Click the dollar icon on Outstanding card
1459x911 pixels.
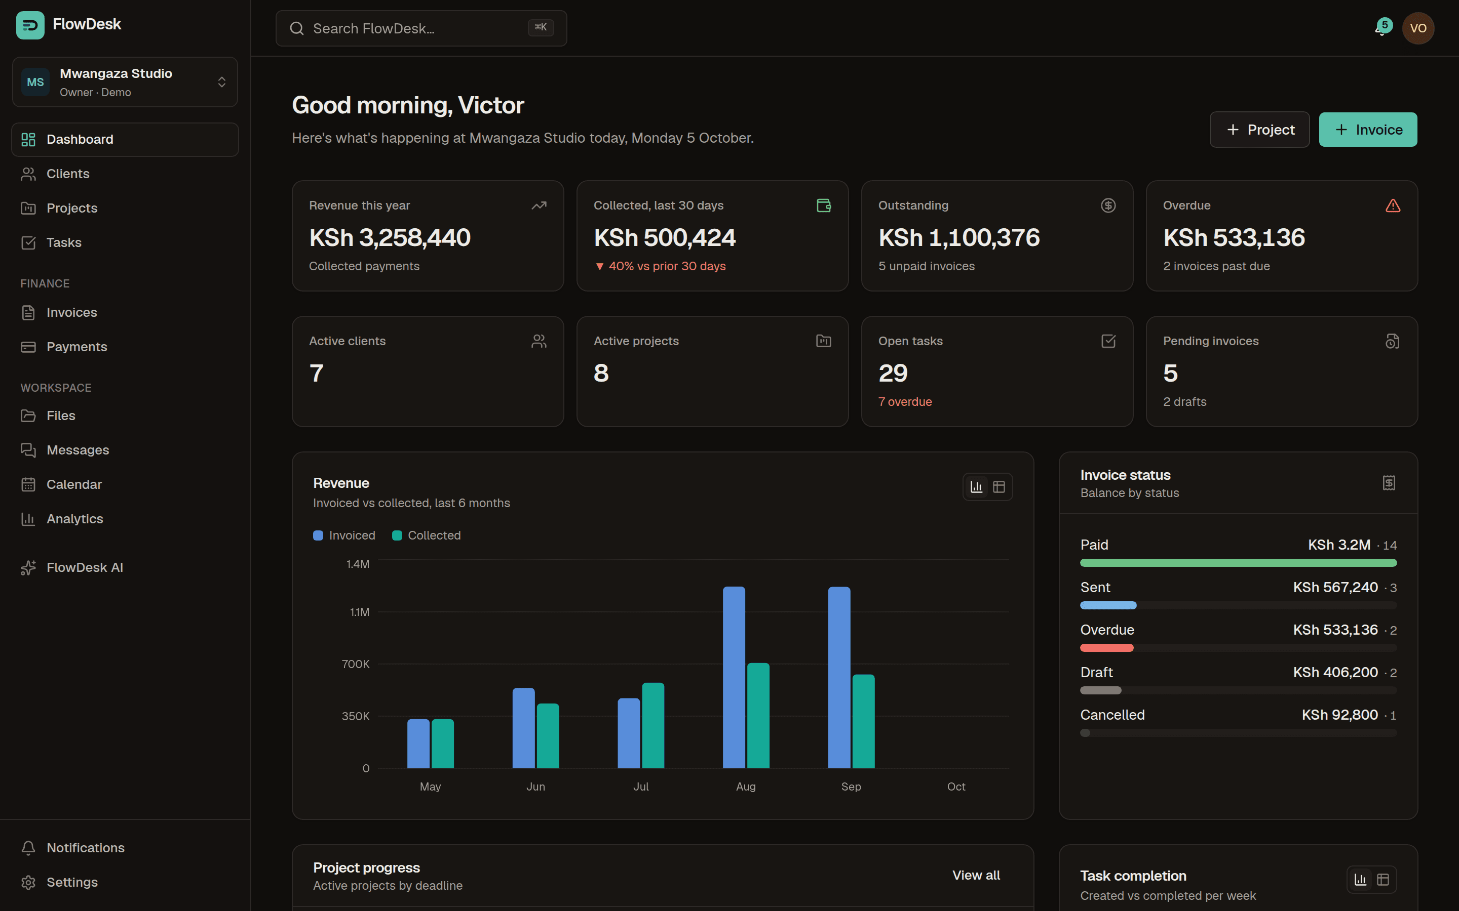click(x=1108, y=205)
